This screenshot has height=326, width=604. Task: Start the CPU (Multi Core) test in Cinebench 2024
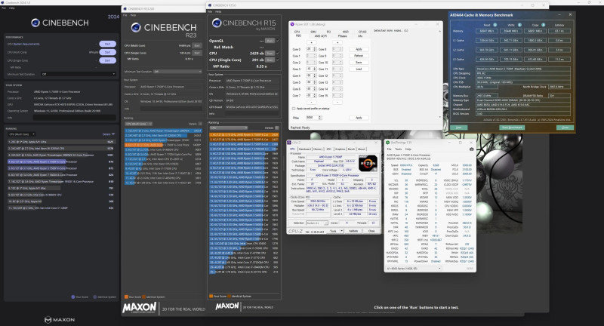pos(107,52)
